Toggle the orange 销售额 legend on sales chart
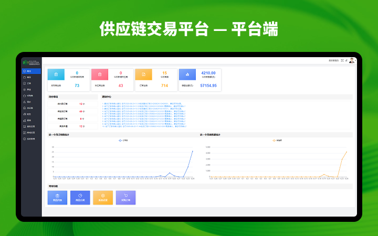Screen dimensions: 378x236 pos(276,140)
